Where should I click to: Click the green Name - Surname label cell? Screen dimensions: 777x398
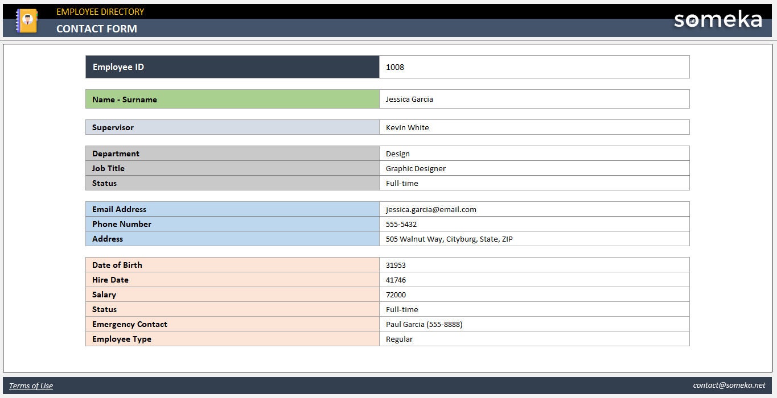[231, 99]
